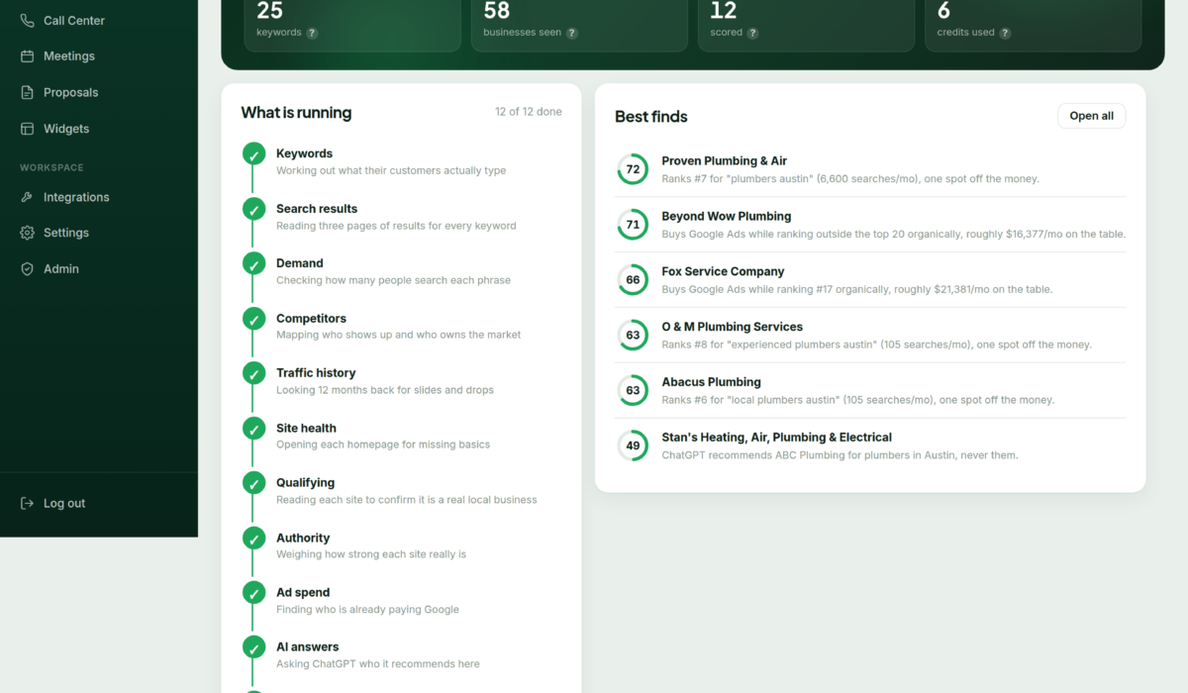Click the WORKSPACE section label
1188x693 pixels.
[51, 168]
